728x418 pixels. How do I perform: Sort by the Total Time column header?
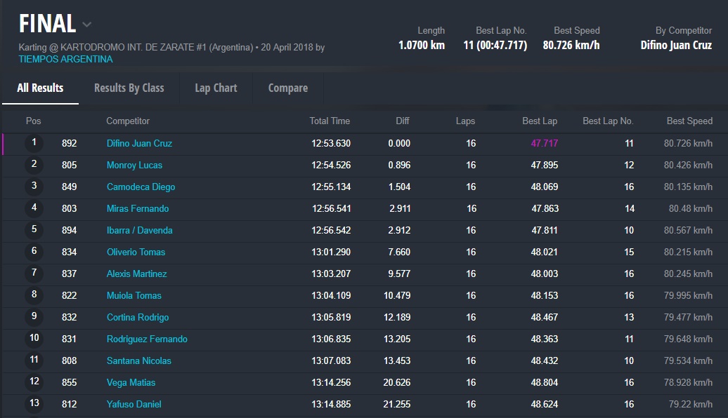tap(330, 121)
